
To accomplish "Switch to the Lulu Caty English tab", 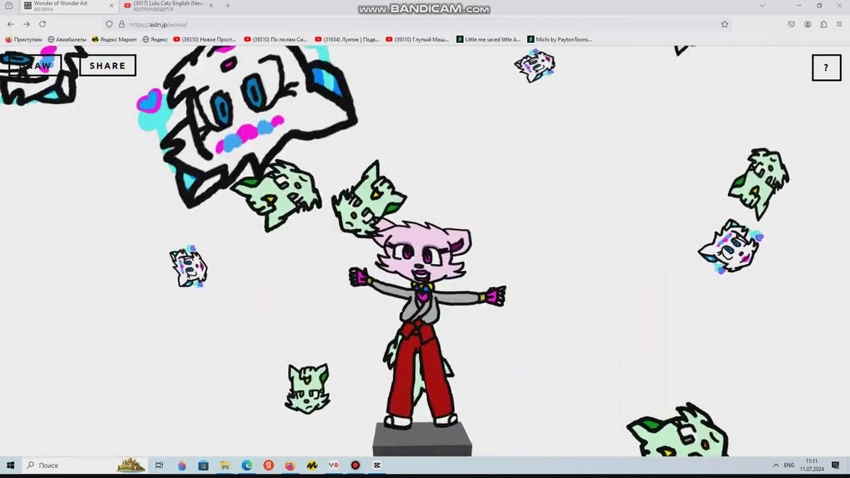I will point(168,6).
